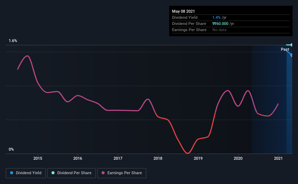Toggle the Dividend Per Share legend button
The height and width of the screenshot is (184, 298).
coord(72,173)
